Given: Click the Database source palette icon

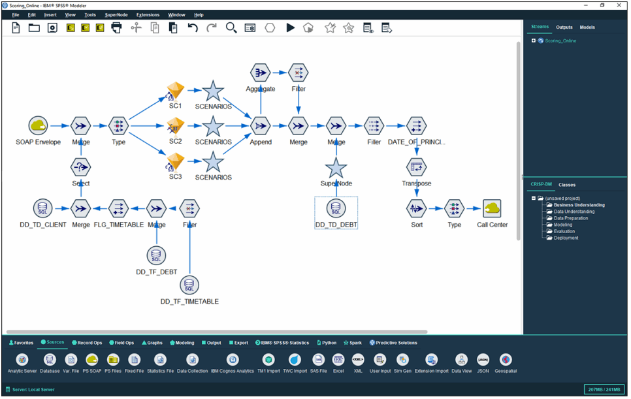Looking at the screenshot, I should [x=50, y=360].
